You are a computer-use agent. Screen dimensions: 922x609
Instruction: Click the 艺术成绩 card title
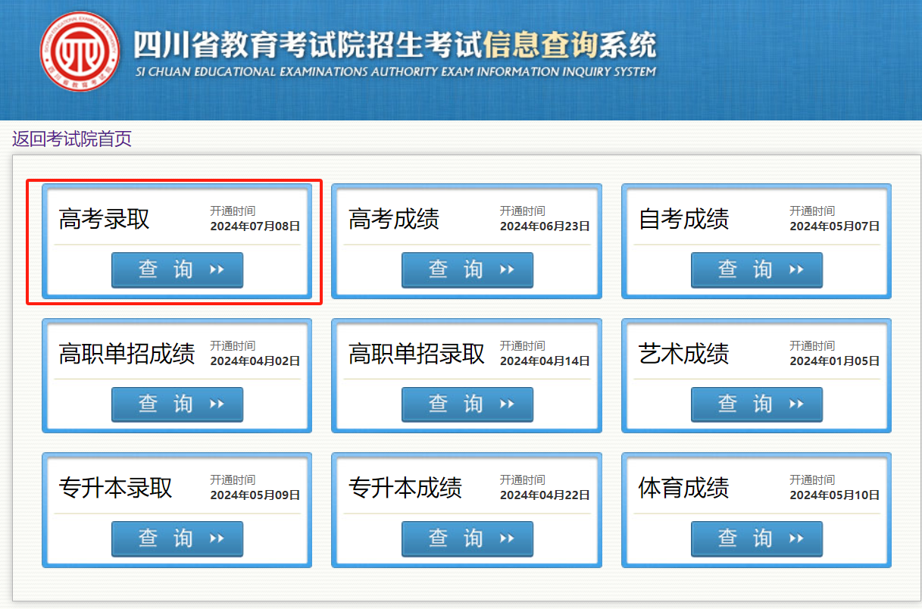pyautogui.click(x=683, y=354)
